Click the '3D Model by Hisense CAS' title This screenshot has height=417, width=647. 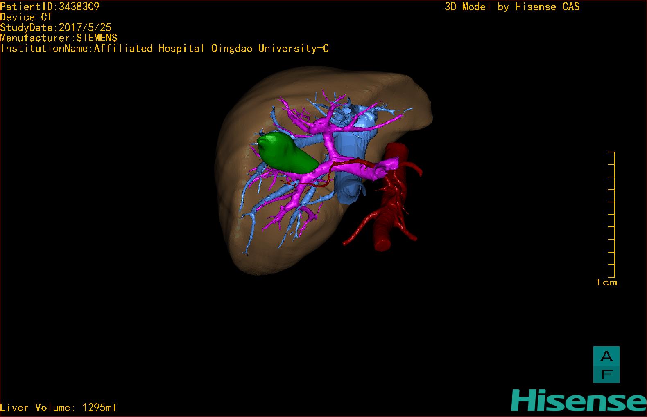pos(512,7)
